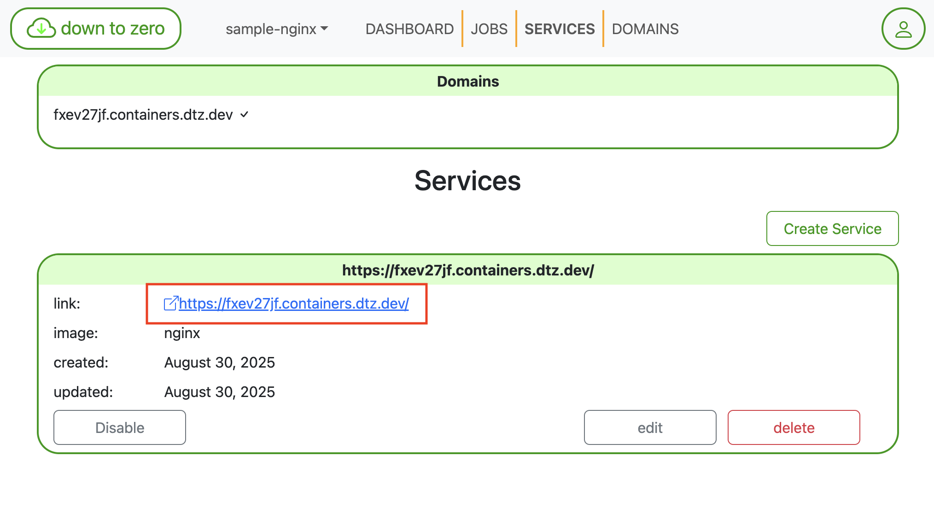Open the user profile icon
Viewport: 934px width, 526px height.
click(x=903, y=29)
